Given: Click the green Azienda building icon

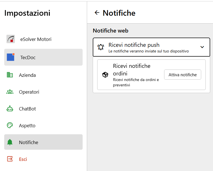Looking at the screenshot, I should click(10, 75).
